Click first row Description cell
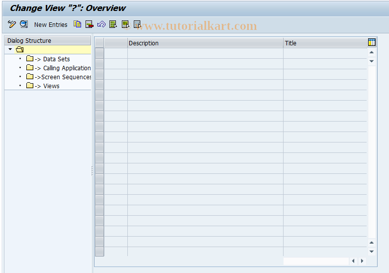Screen dimensions: 389x273 click(205, 53)
